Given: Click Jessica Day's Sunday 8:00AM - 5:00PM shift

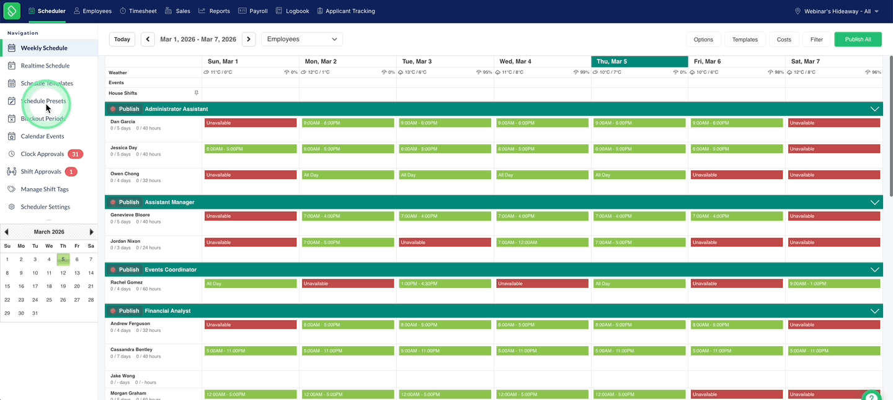Looking at the screenshot, I should click(251, 149).
